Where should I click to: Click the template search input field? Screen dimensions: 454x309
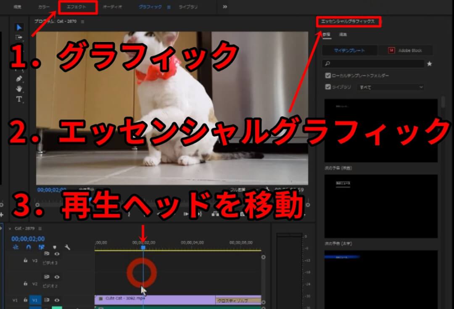[374, 64]
